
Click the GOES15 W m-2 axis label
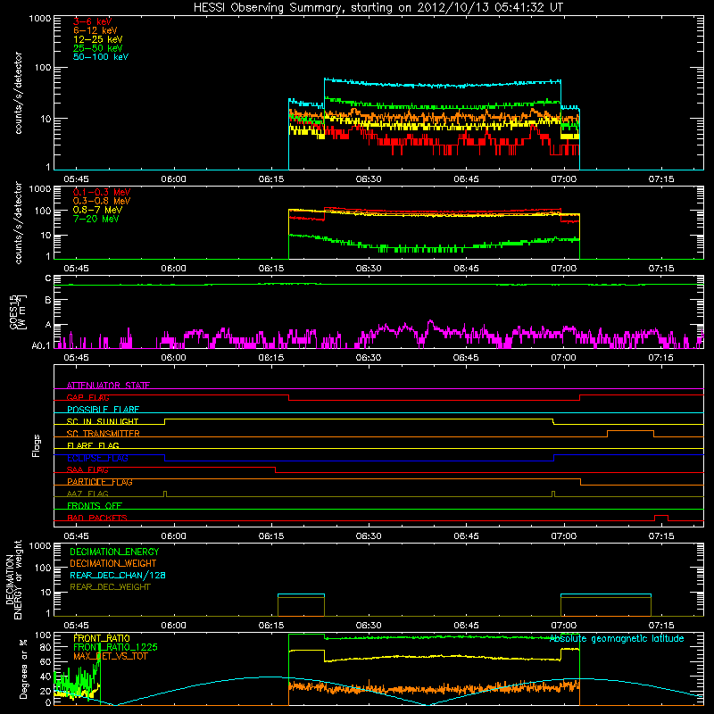18,311
